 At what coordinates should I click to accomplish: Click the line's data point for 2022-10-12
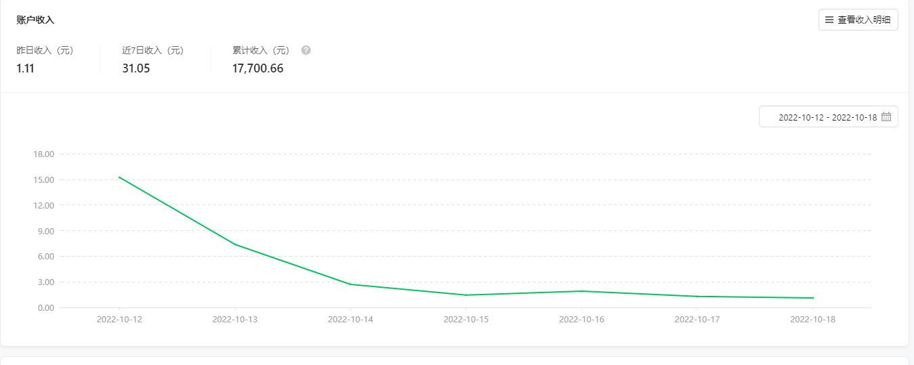point(119,177)
